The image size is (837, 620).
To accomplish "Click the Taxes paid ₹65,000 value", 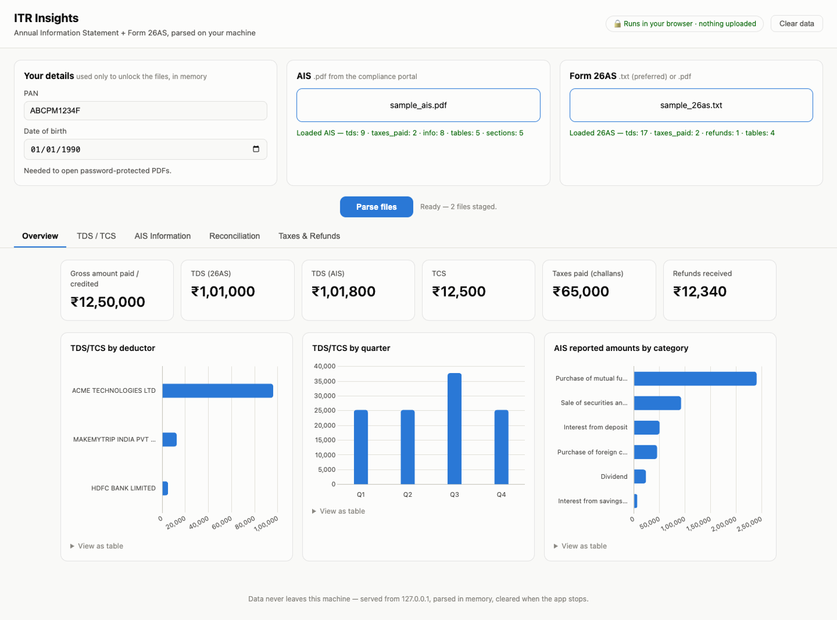I will coord(581,292).
